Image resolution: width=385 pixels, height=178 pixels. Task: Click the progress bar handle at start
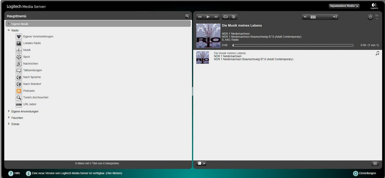tap(233, 45)
